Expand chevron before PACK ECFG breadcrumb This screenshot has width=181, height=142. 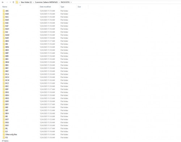(59, 2)
